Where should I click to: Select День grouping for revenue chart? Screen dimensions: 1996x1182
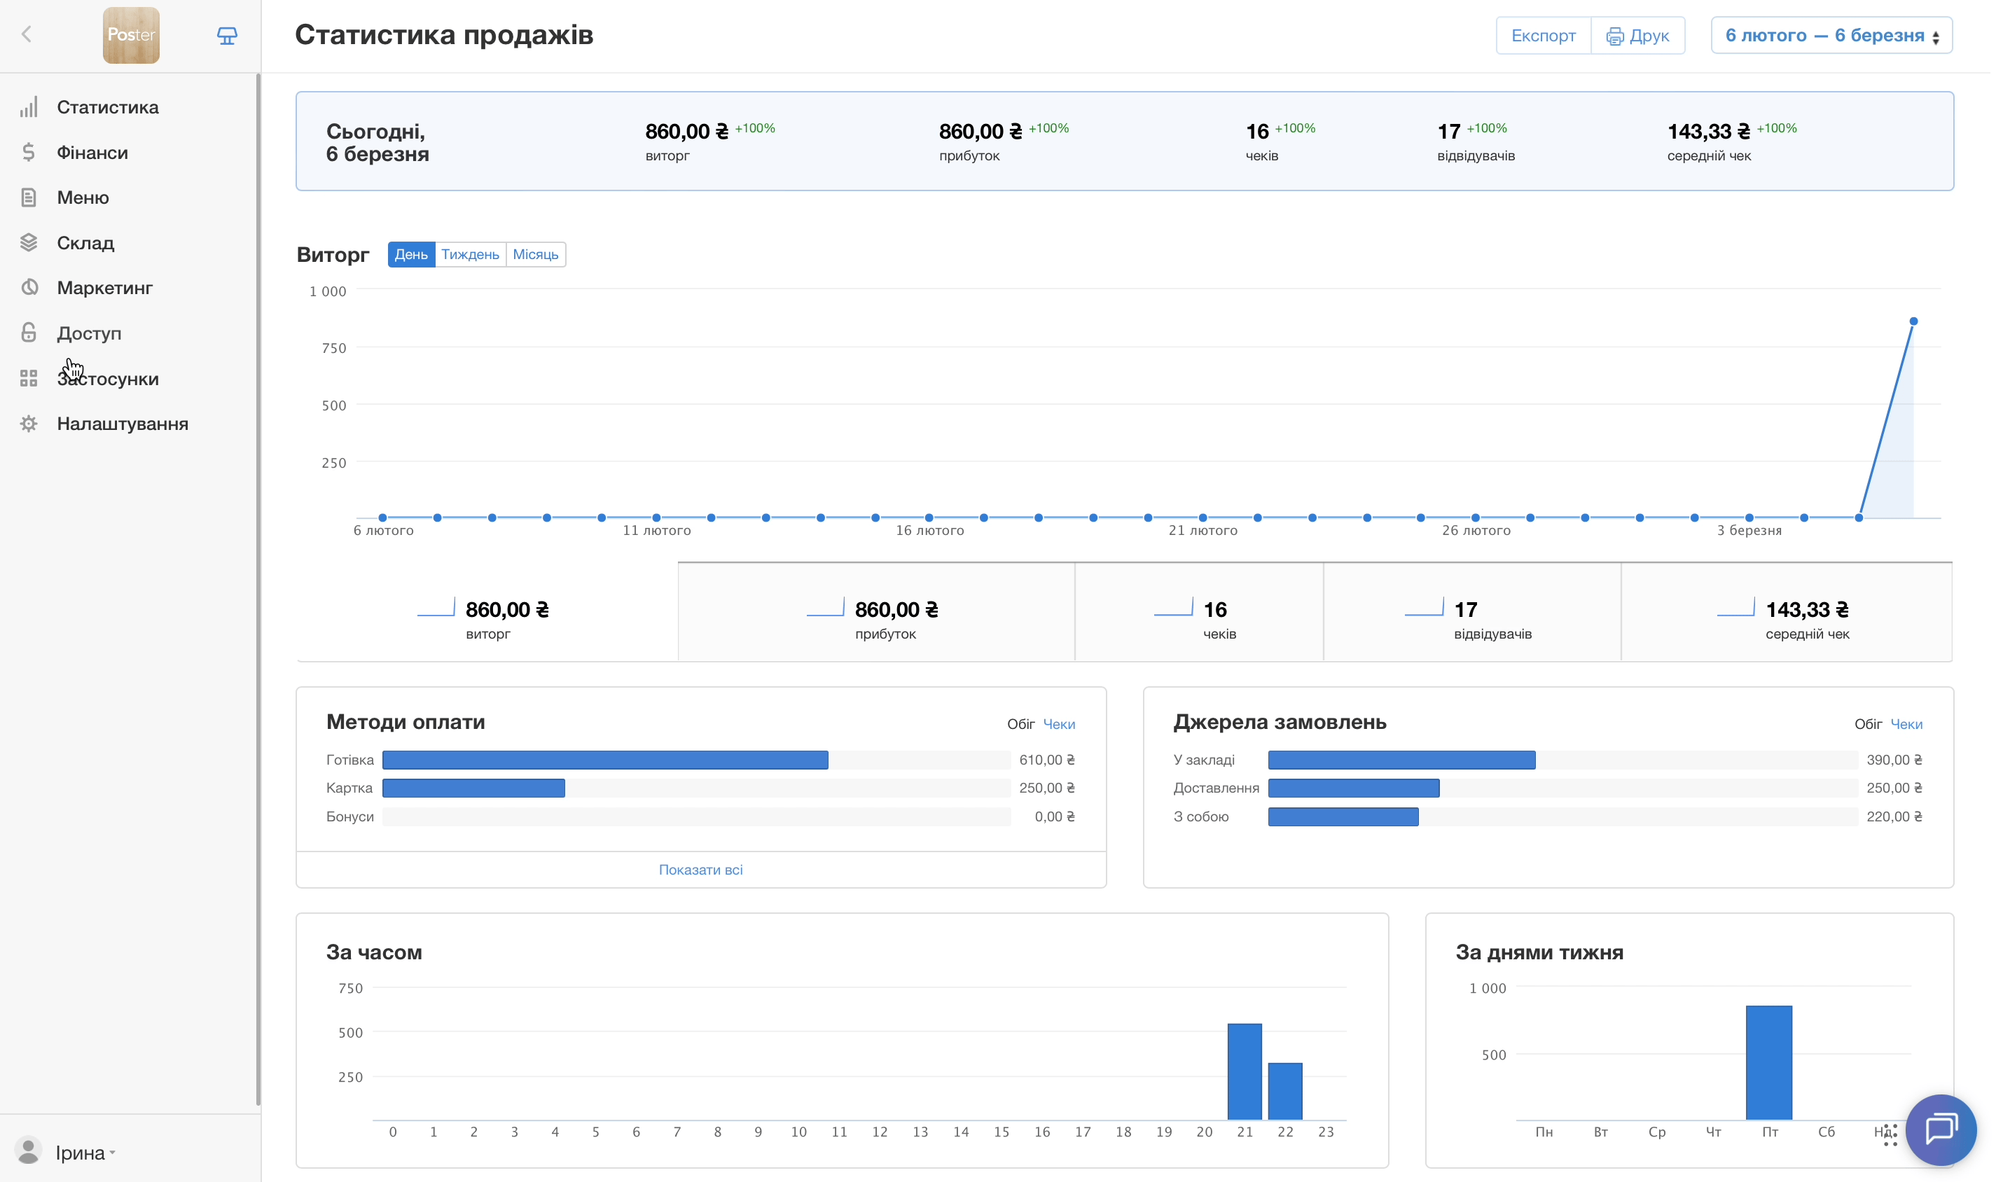pos(411,255)
